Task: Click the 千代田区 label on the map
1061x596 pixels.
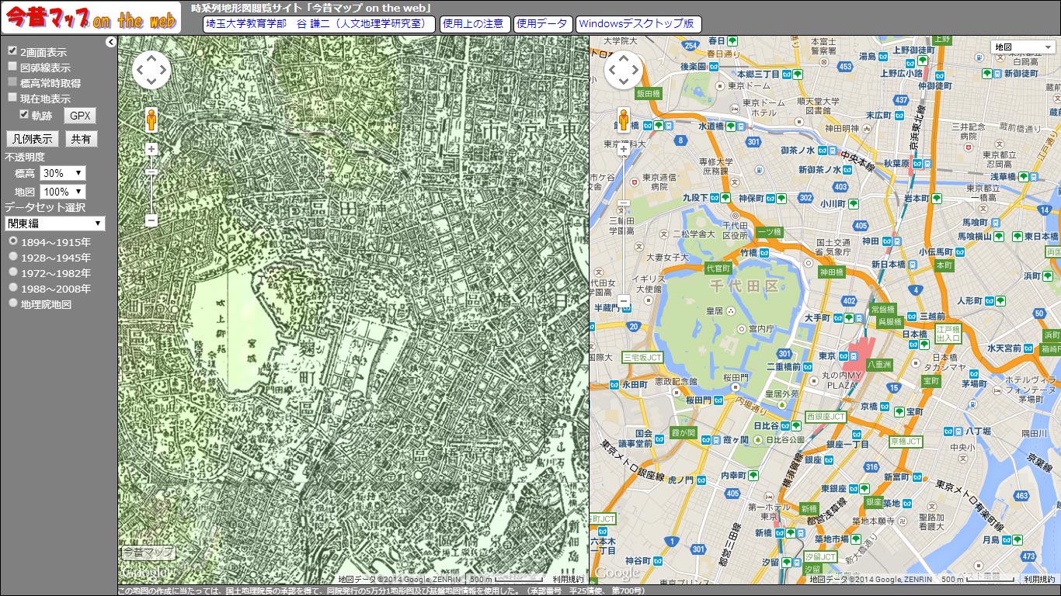Action: click(744, 286)
